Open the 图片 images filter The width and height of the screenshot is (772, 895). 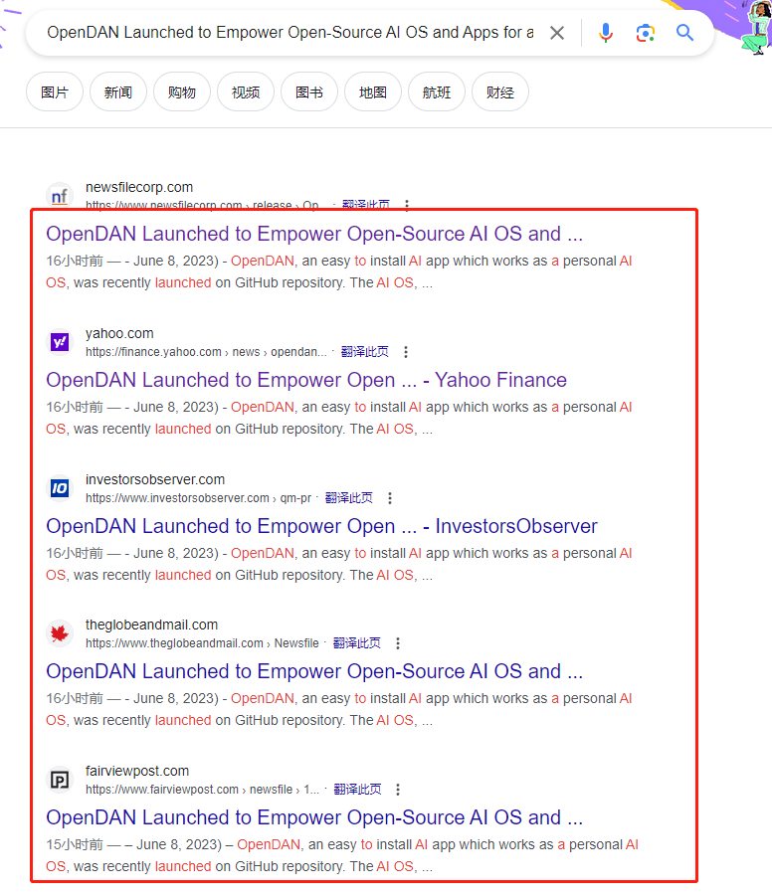click(x=55, y=92)
